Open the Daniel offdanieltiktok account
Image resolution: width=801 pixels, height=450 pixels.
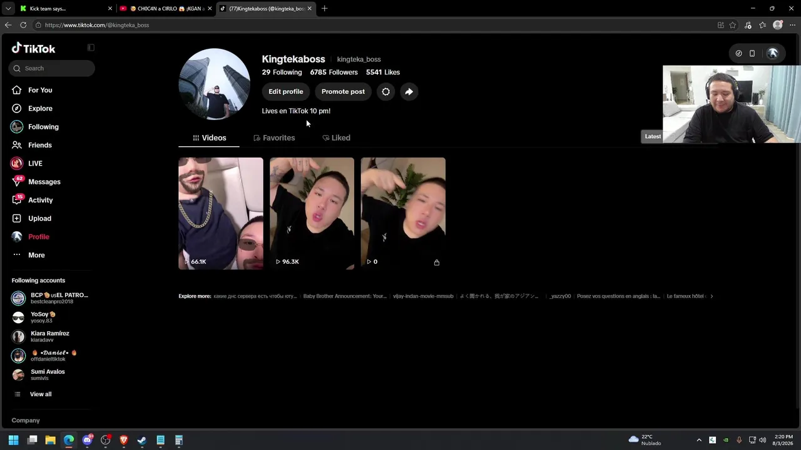[51, 356]
